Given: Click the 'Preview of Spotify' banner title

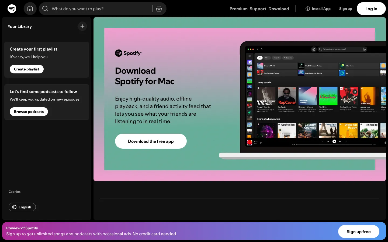Looking at the screenshot, I should (x=22, y=228).
